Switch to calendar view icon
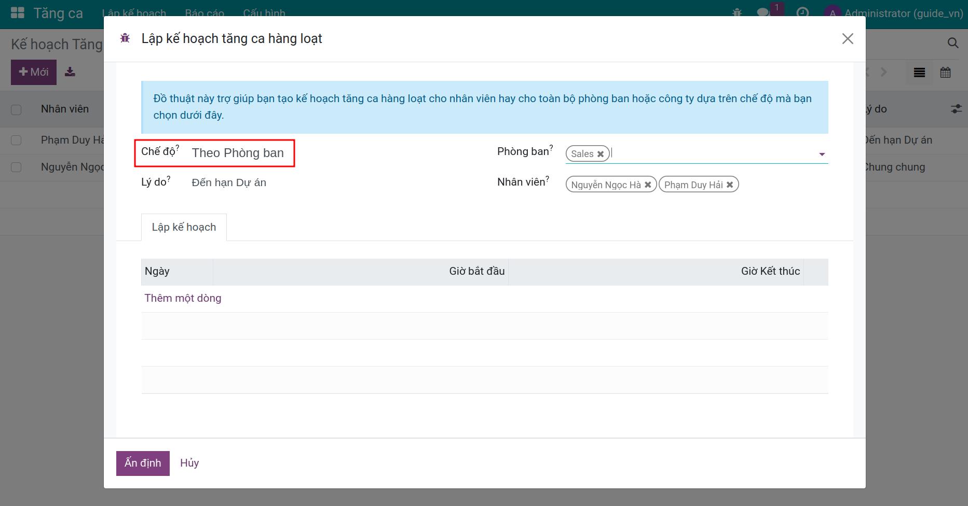 click(x=945, y=73)
